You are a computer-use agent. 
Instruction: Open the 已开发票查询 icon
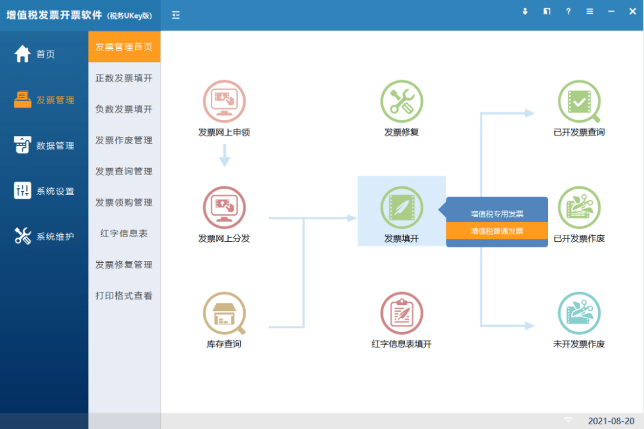[579, 101]
